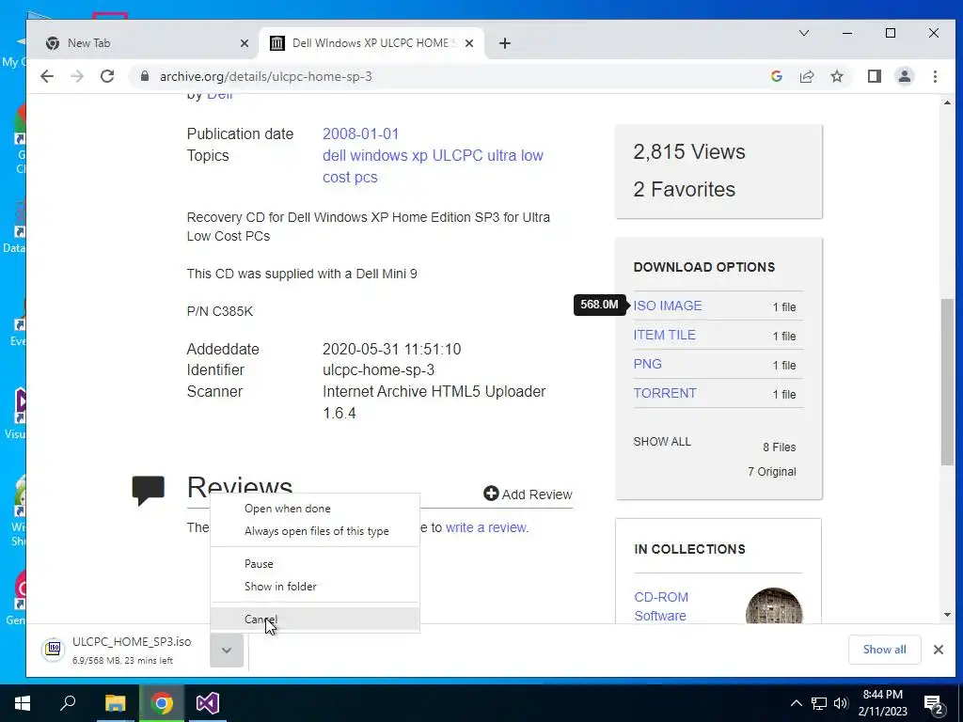Screen dimensions: 963x722
Task: Click the scrollbar down arrow
Action: click(946, 615)
